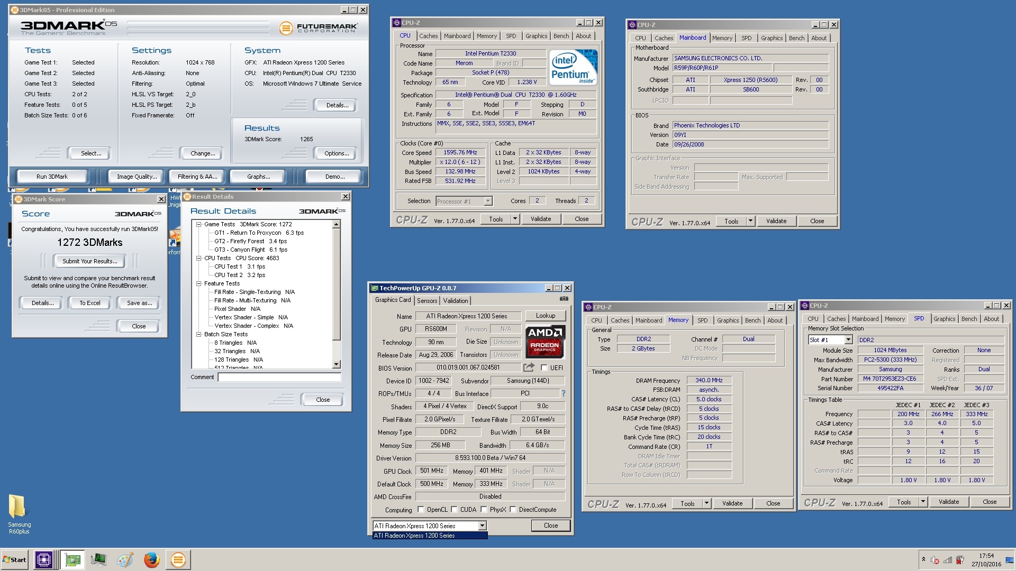
Task: Click the To Excel button
Action: point(90,303)
